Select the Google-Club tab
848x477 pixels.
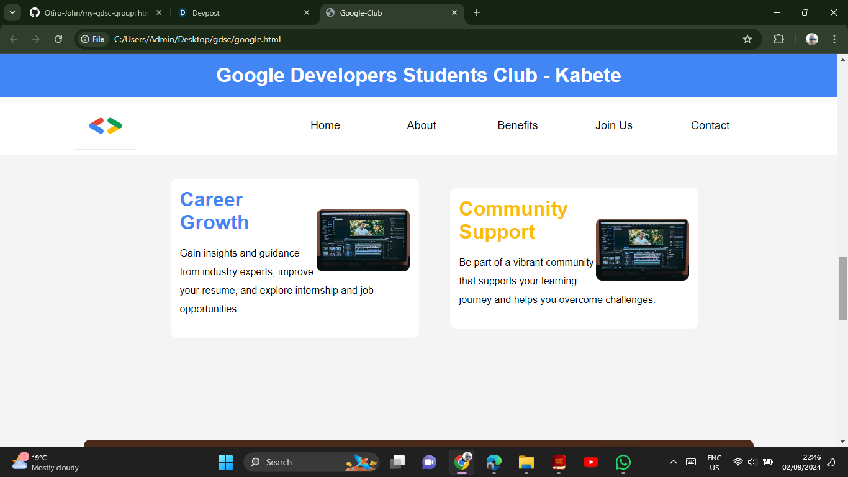392,12
